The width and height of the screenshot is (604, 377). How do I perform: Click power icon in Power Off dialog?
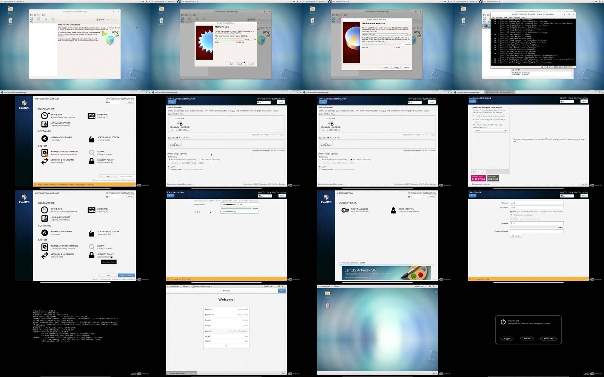click(503, 322)
